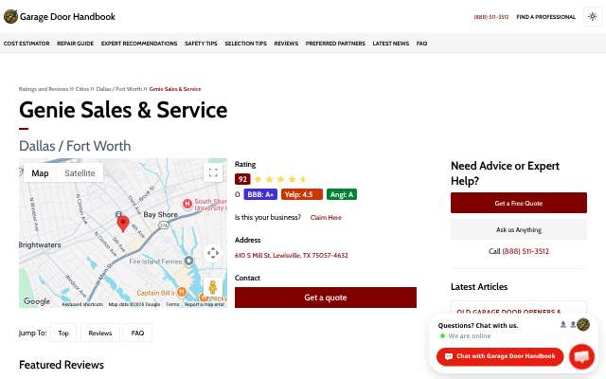The image size is (606, 379).
Task: Click the five-star rating display
Action: click(x=280, y=179)
